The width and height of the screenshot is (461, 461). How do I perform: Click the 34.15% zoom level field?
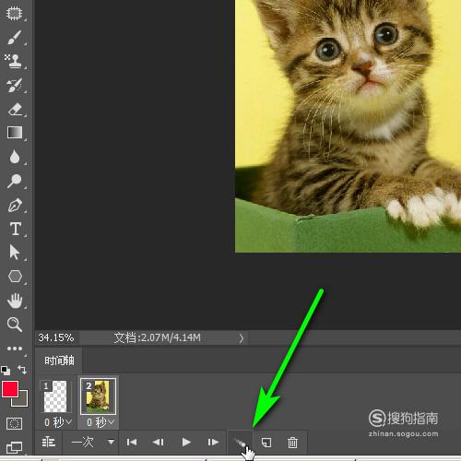pos(56,337)
